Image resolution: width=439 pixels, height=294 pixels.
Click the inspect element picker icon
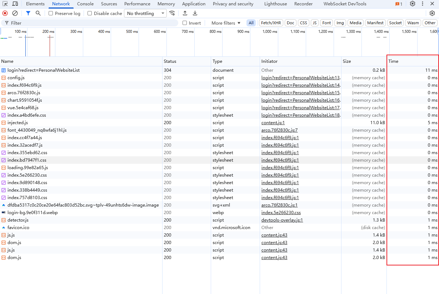click(x=5, y=4)
